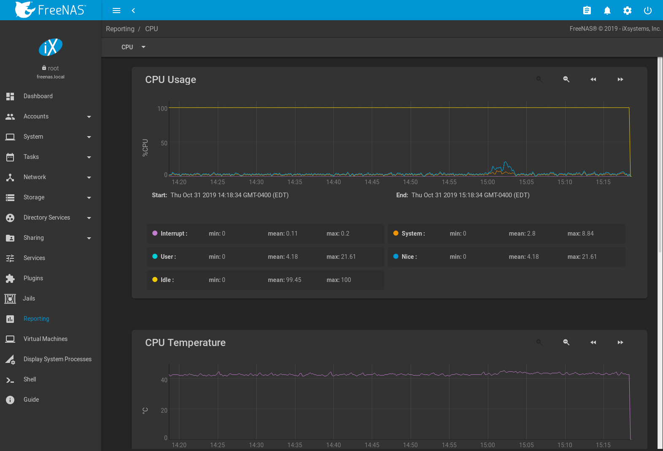Click the power icon in top bar

[647, 11]
